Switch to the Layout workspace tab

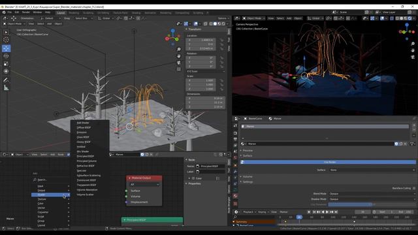pos(61,12)
